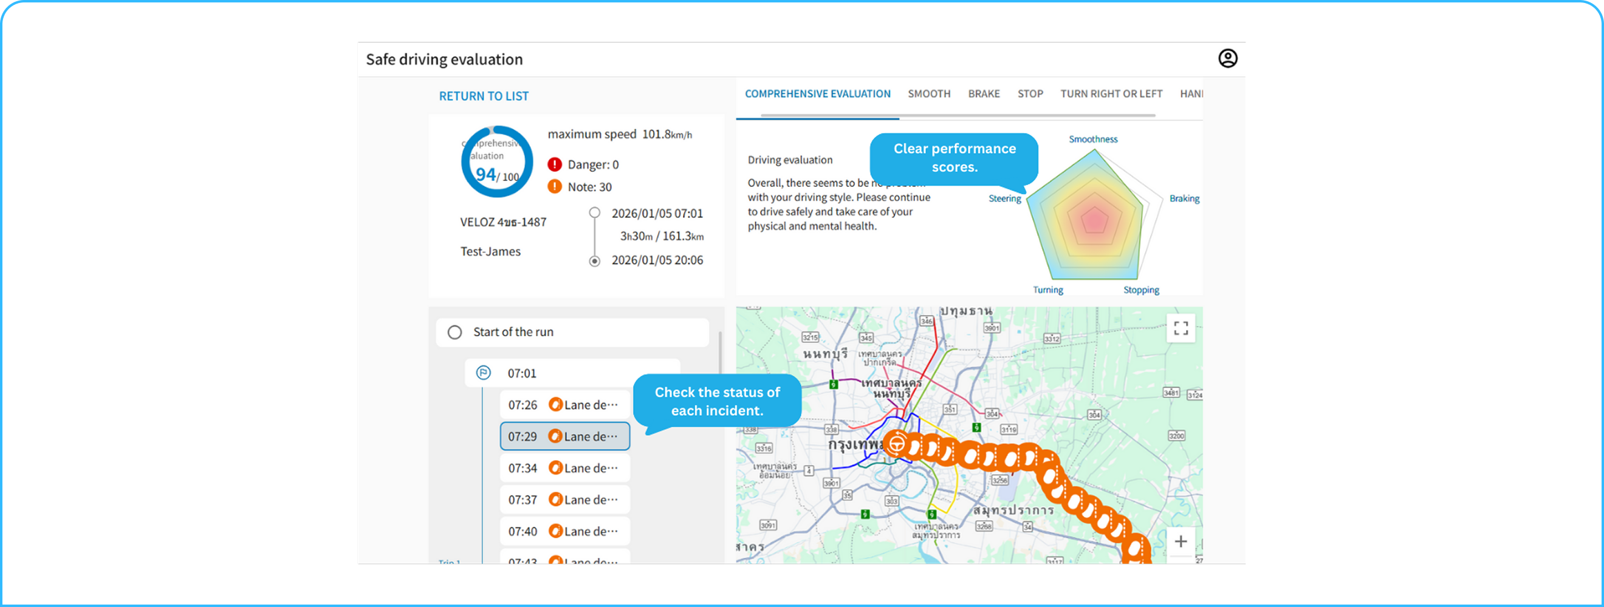Screen dimensions: 1604x607
Task: Click the red Danger alert icon
Action: pyautogui.click(x=554, y=165)
